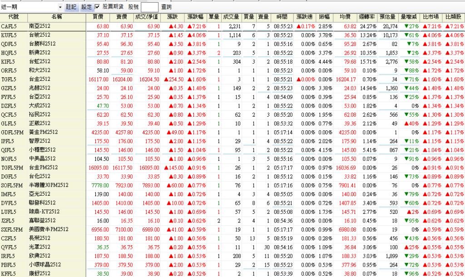Select the 黃金PM2512 row
Screen dimensions: 465x277
pyautogui.click(x=43, y=132)
